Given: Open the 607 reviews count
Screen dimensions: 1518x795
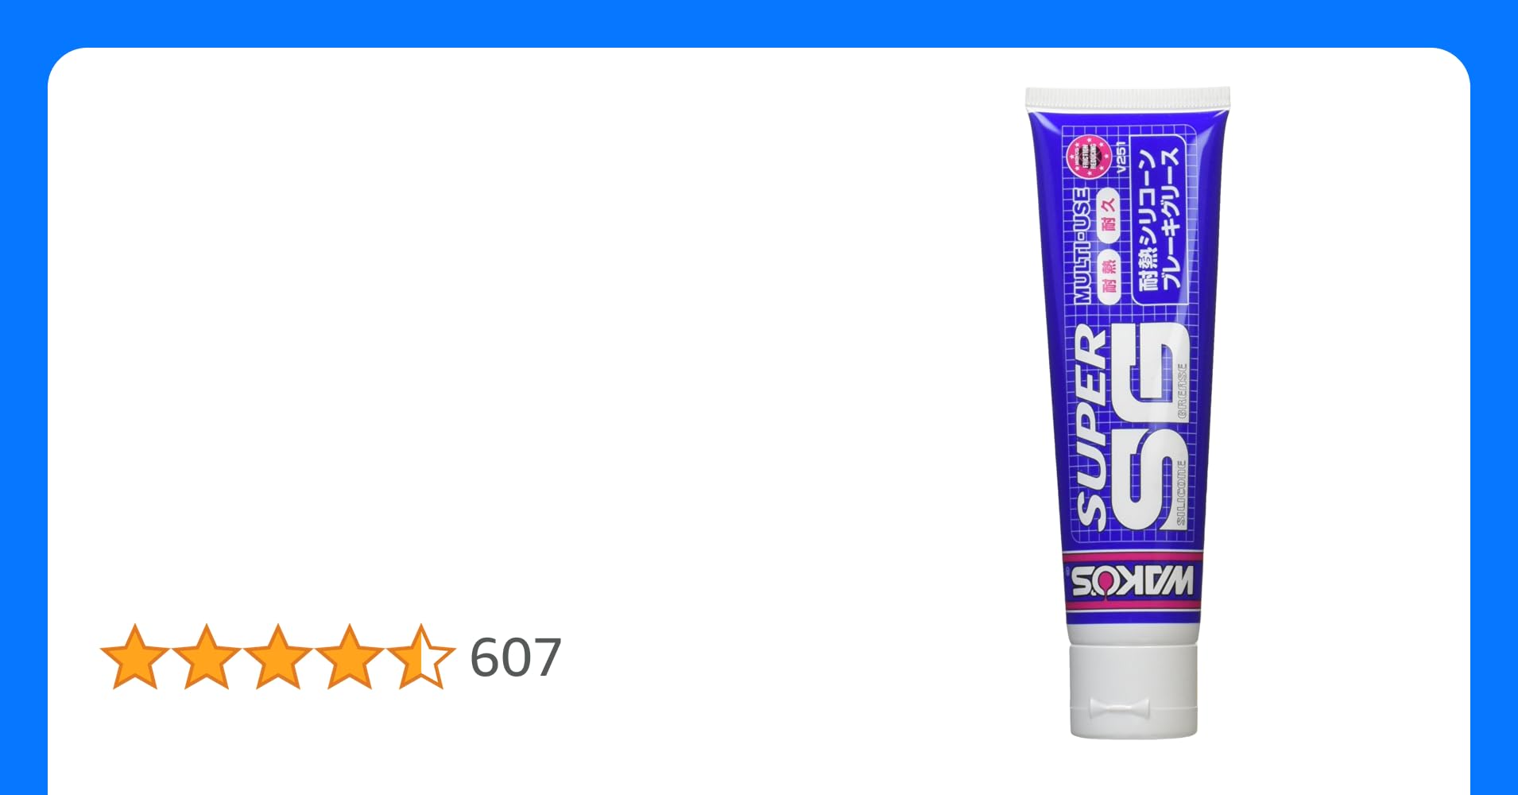Looking at the screenshot, I should 516,658.
